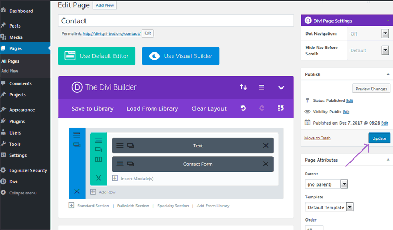The image size is (393, 230).
Task: Duplicate the Contact Form module
Action: [x=131, y=164]
